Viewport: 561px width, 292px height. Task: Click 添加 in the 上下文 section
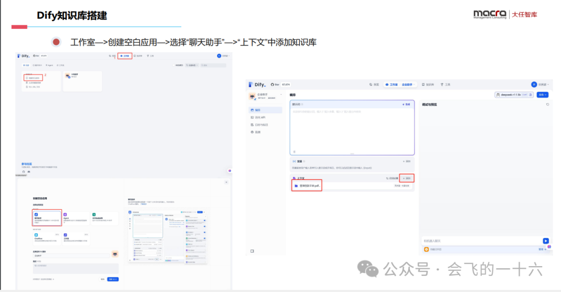click(x=407, y=178)
